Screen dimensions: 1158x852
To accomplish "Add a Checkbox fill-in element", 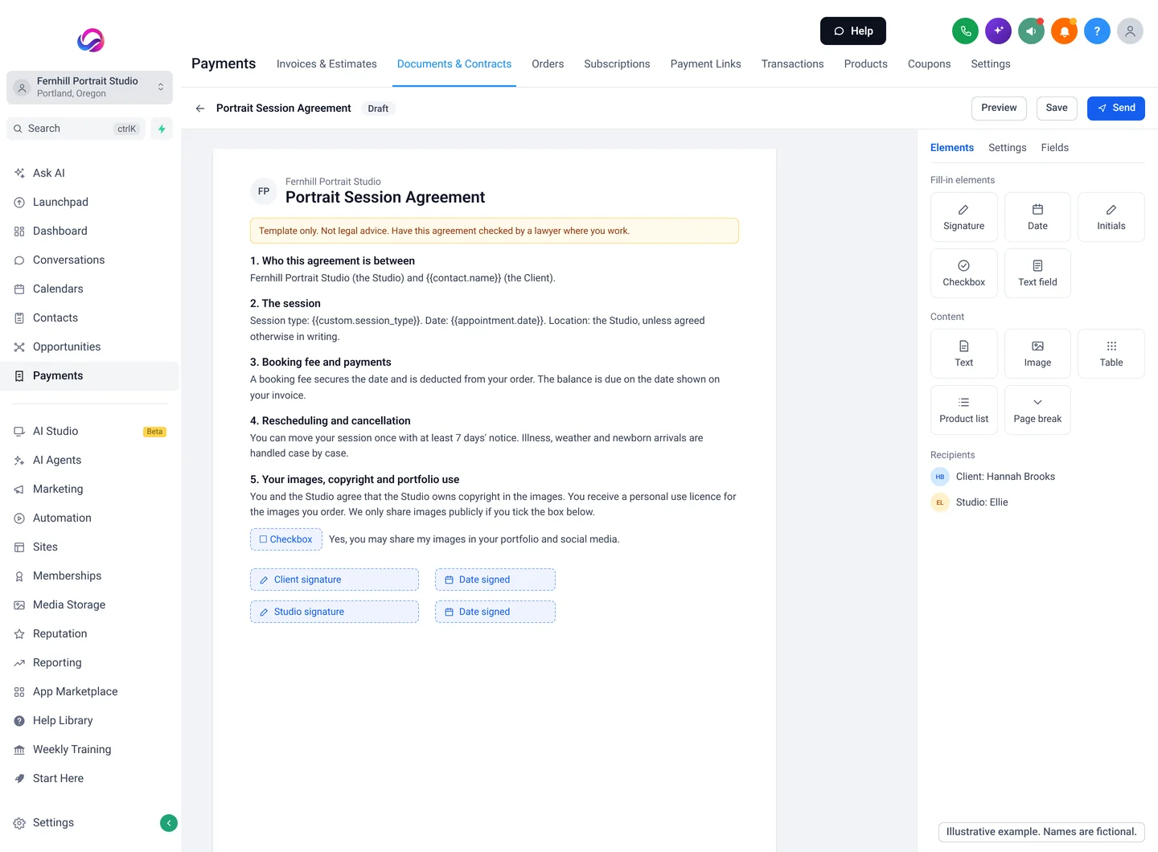I will point(963,273).
